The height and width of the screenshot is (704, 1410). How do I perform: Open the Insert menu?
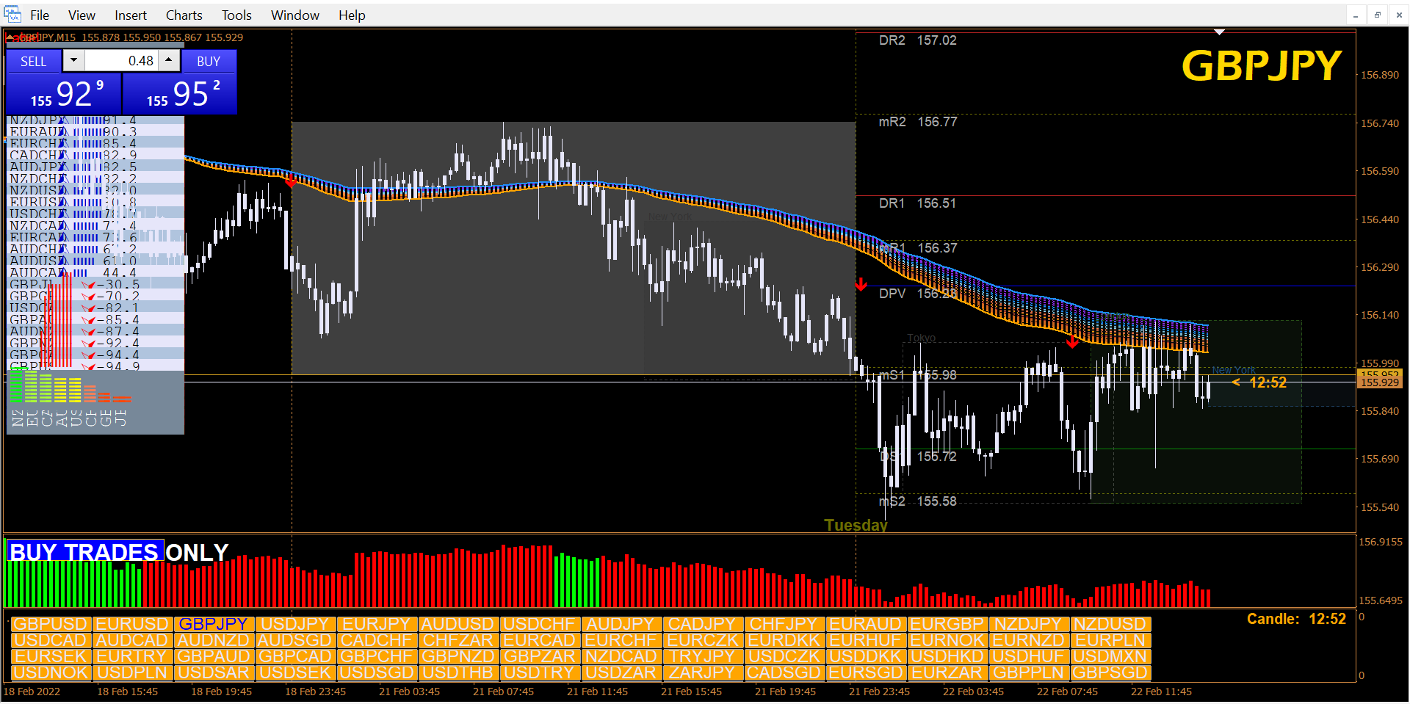pyautogui.click(x=130, y=15)
